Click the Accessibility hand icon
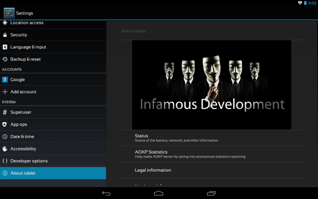The image size is (318, 199). pyautogui.click(x=5, y=149)
